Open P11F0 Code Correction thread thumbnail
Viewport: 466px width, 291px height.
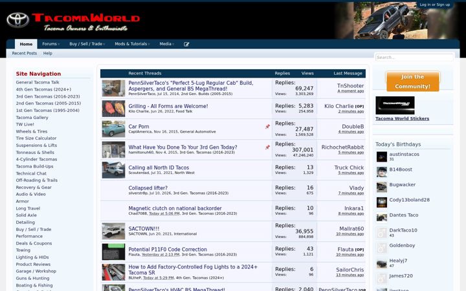(113, 252)
